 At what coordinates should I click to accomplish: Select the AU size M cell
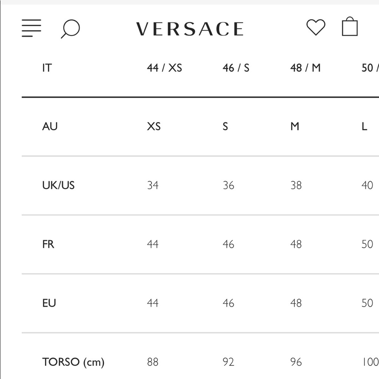click(294, 127)
